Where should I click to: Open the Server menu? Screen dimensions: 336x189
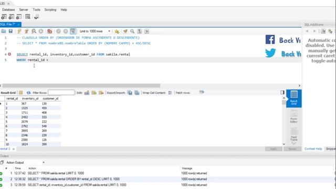(x=24, y=9)
